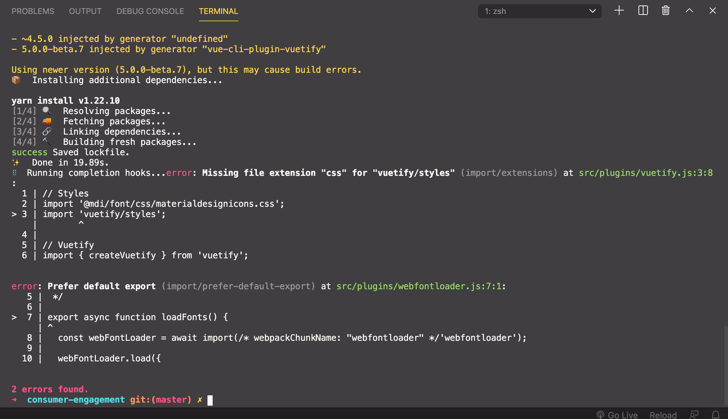Switch to the PROBLEMS tab
The width and height of the screenshot is (728, 419).
pyautogui.click(x=33, y=11)
